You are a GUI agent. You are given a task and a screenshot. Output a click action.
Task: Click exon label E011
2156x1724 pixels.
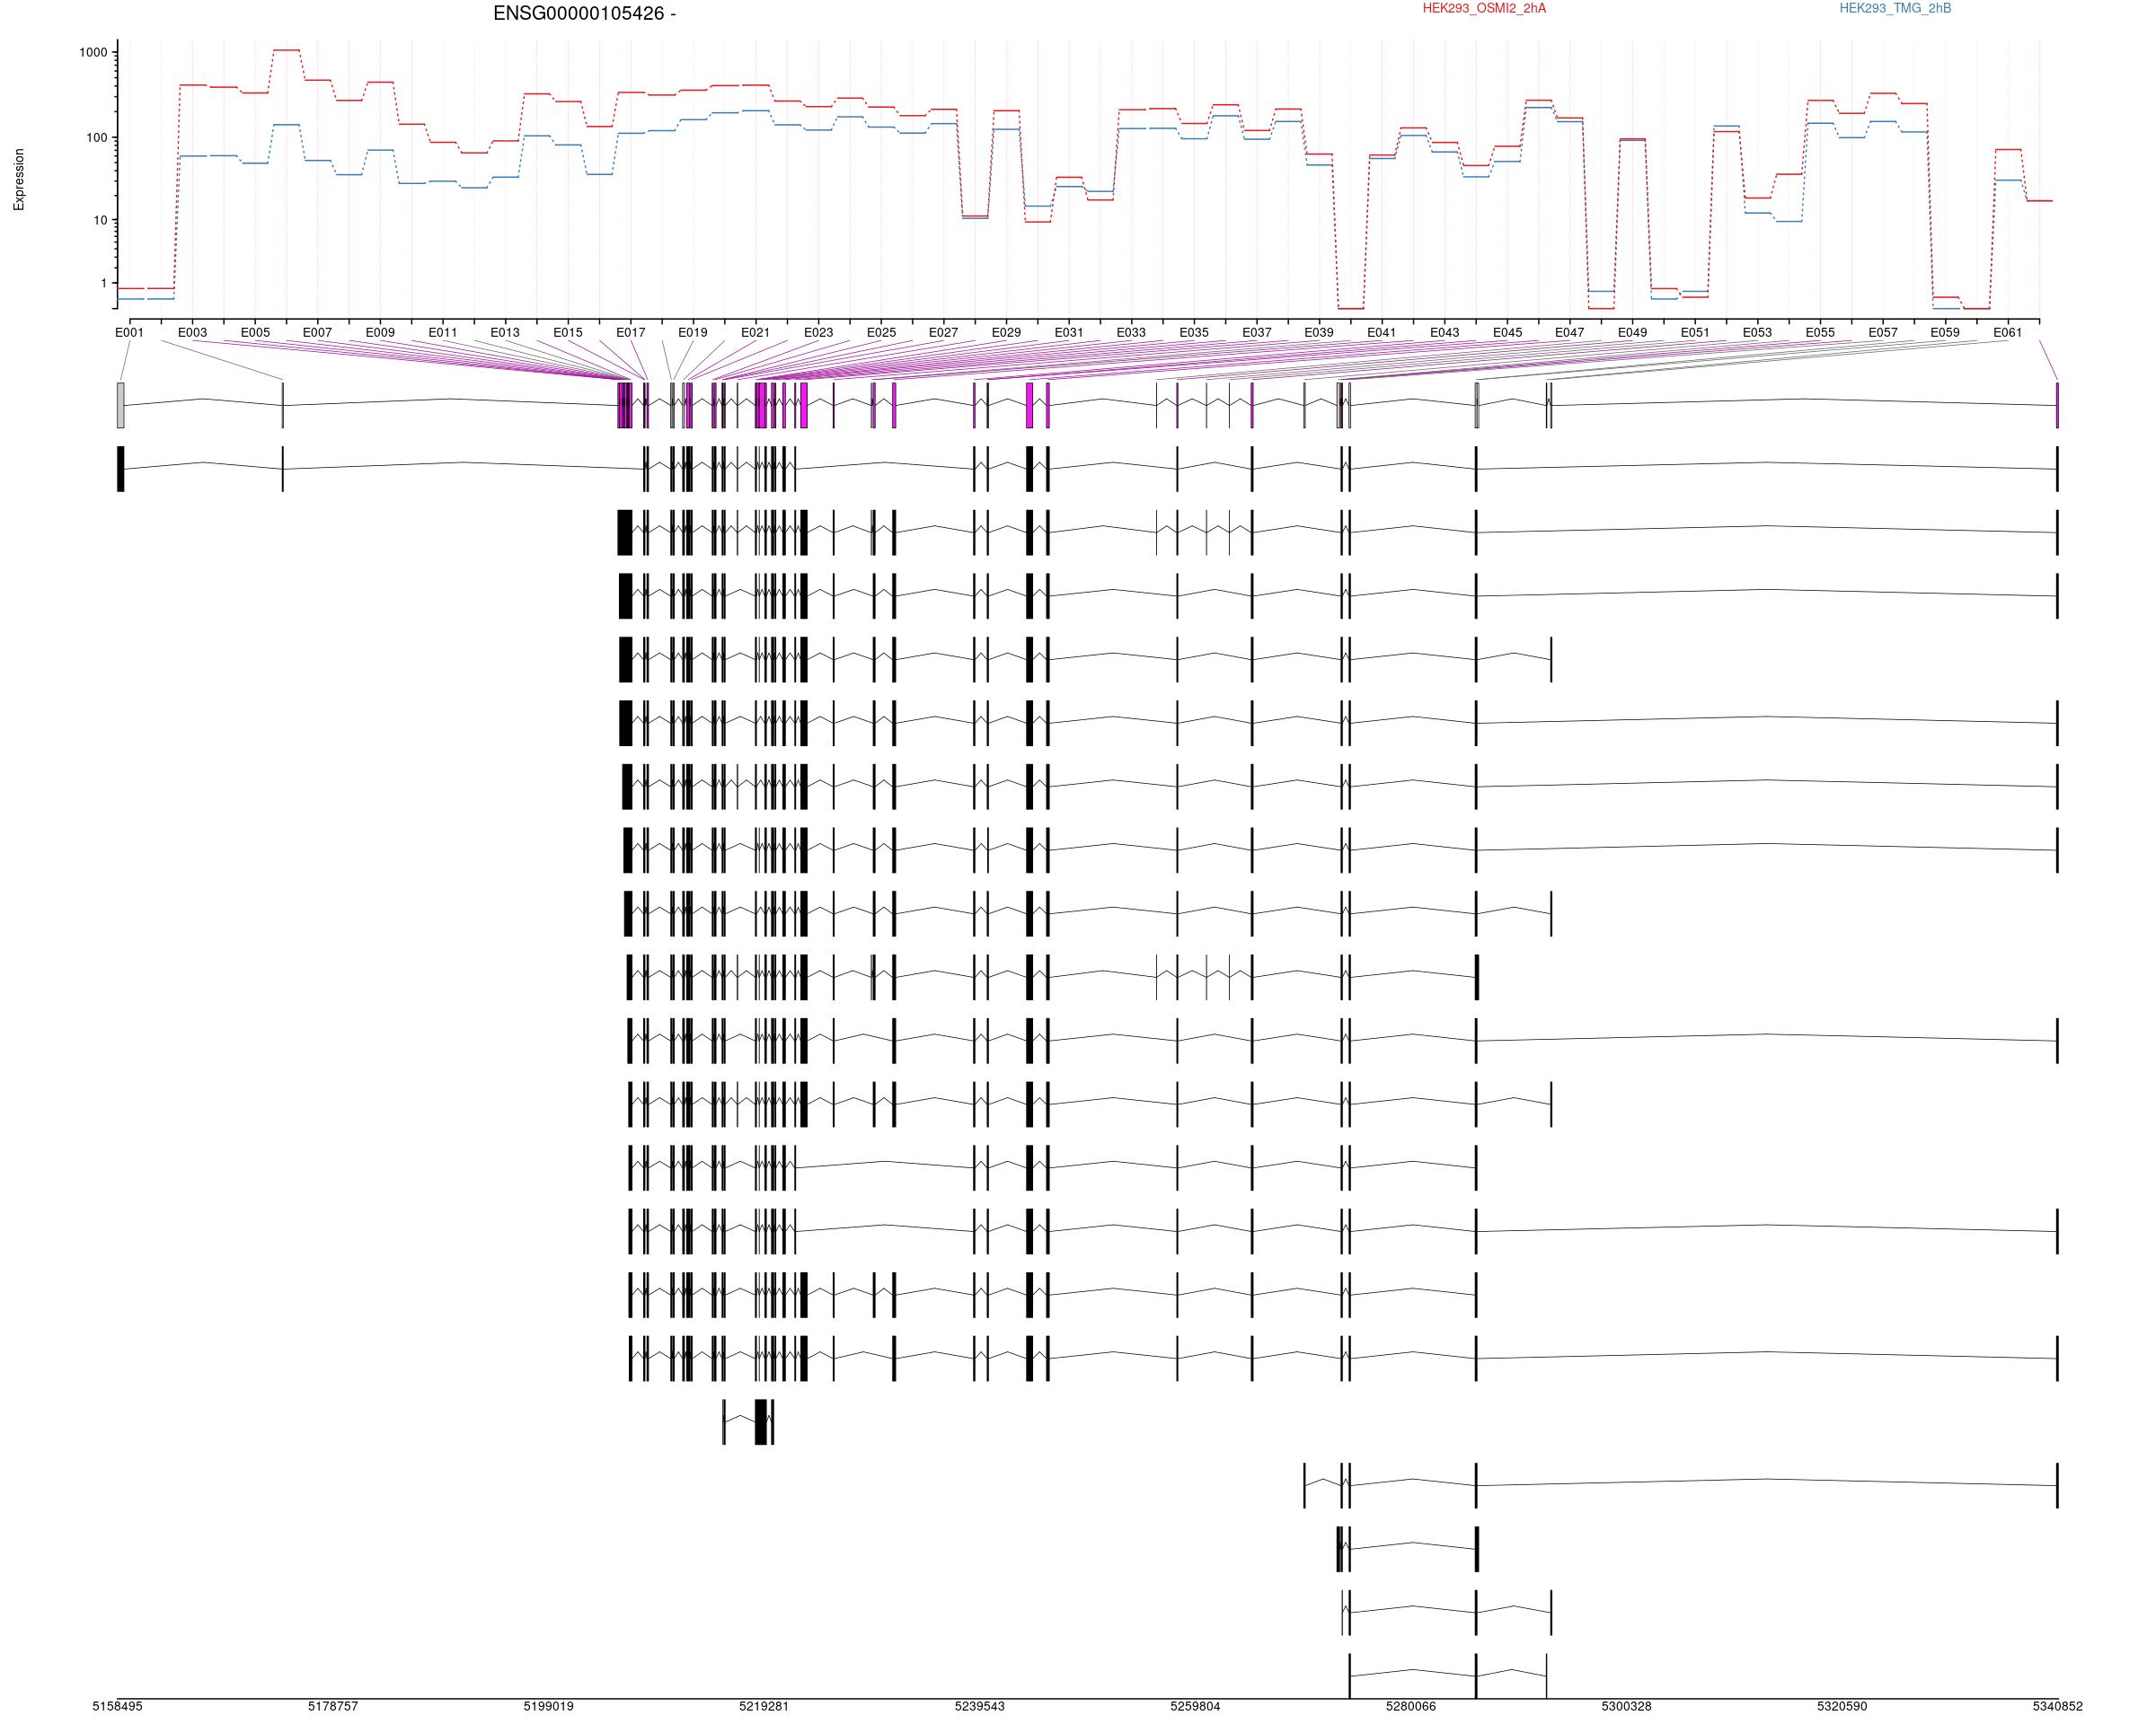pyautogui.click(x=443, y=333)
